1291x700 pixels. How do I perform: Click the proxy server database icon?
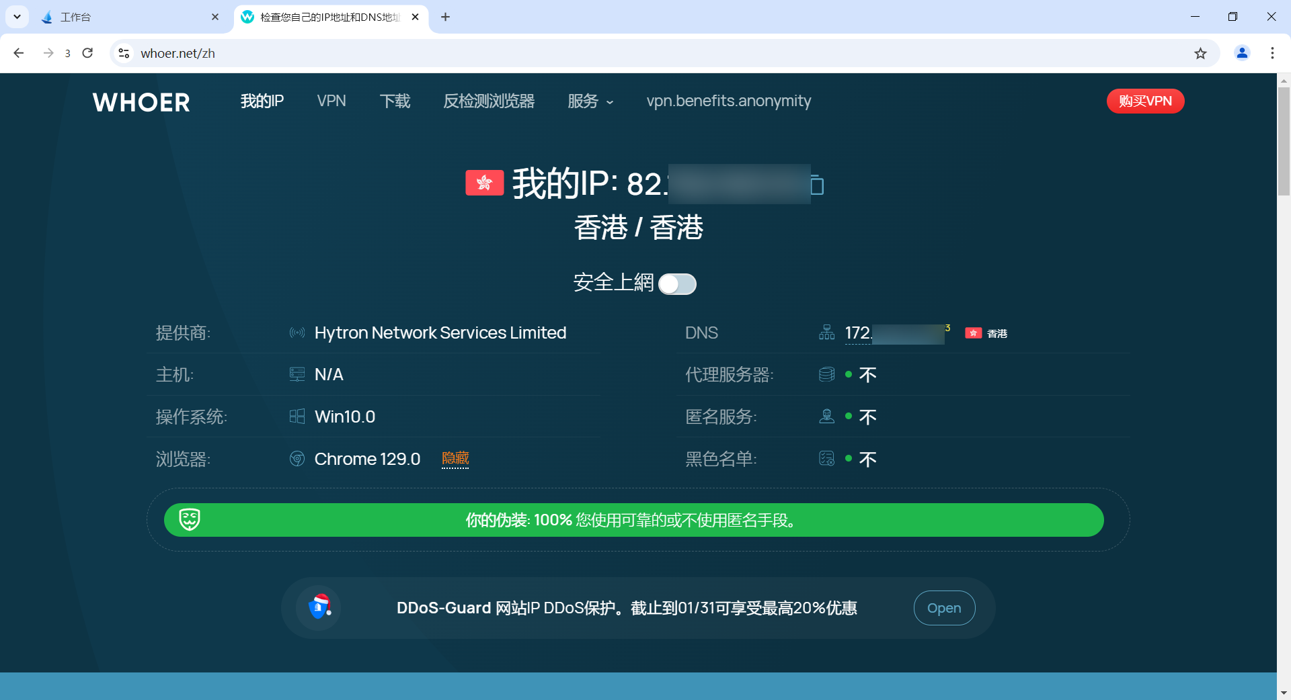(827, 374)
